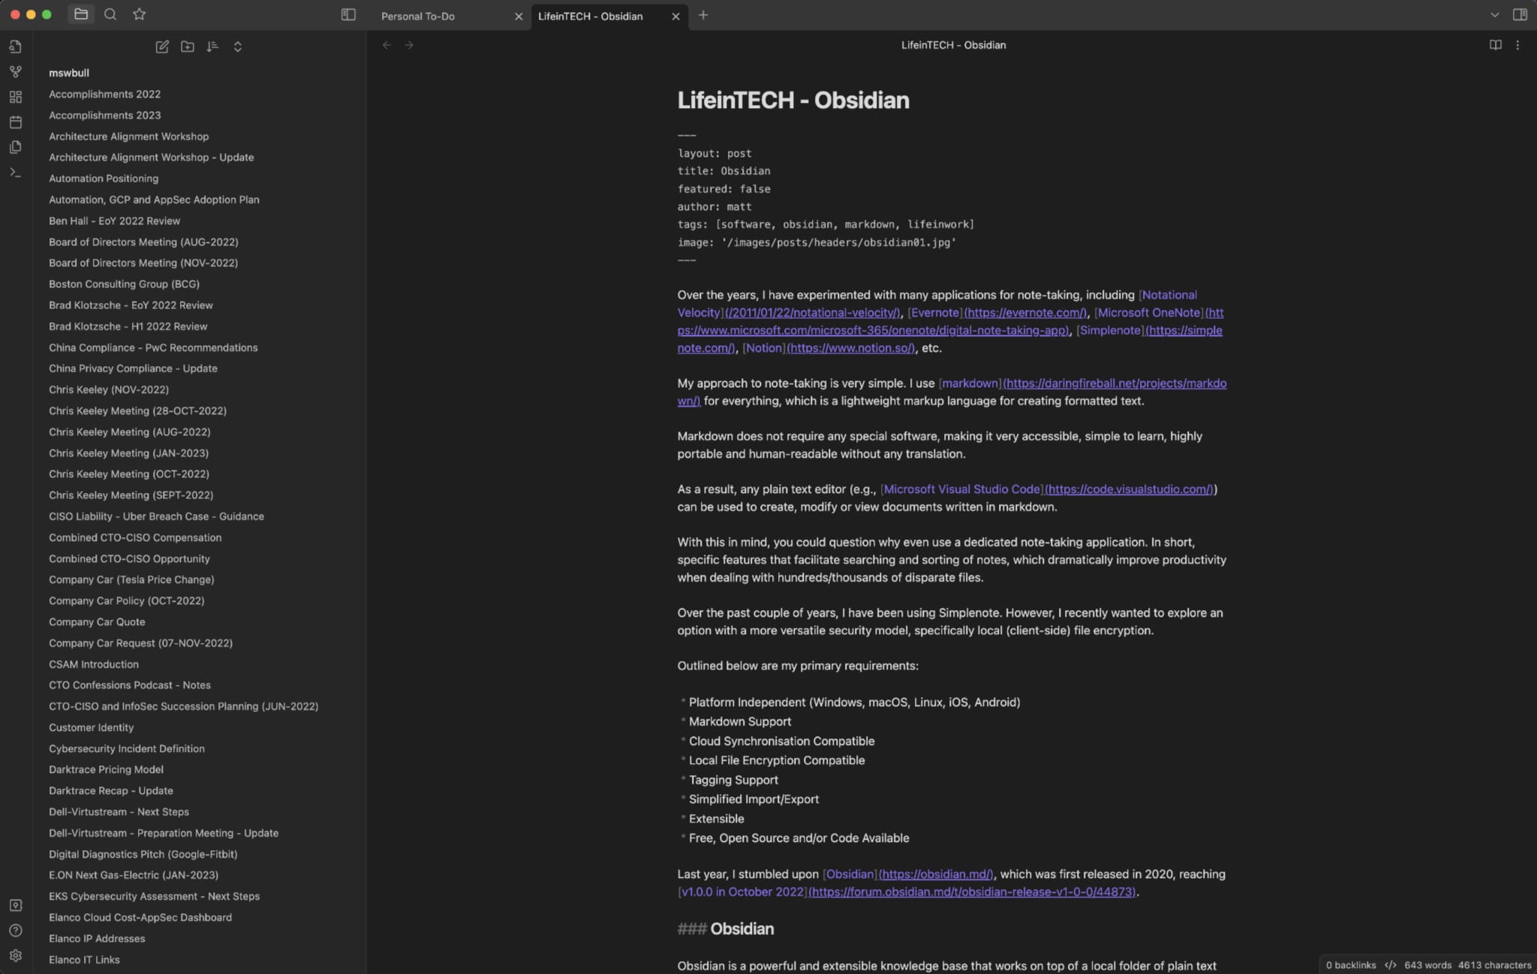Open Accomplishments 2022 note
The image size is (1537, 974).
click(x=105, y=94)
